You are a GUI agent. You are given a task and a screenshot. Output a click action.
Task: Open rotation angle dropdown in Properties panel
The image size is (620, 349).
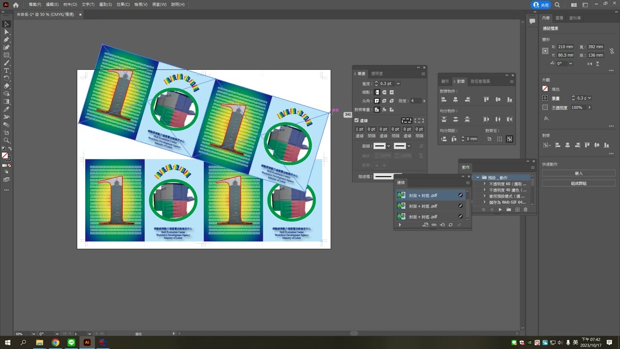coord(571,63)
